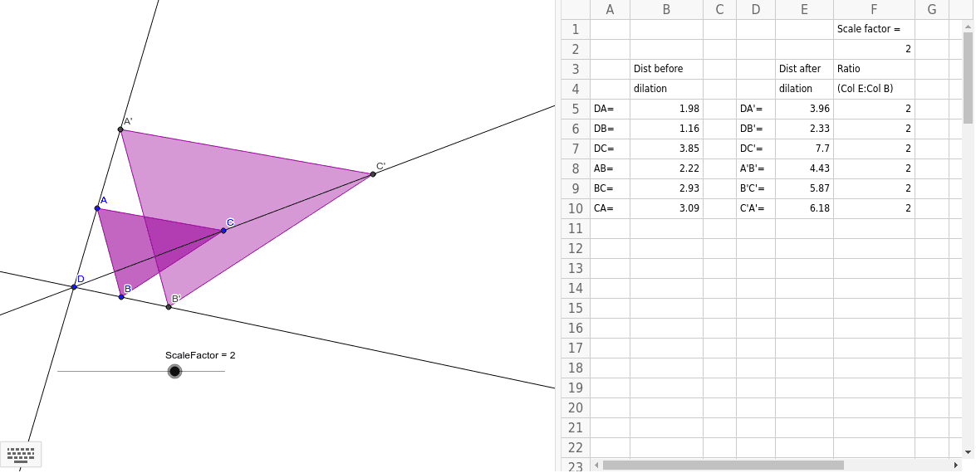Click the 7.7 distance cell
Image resolution: width=976 pixels, height=473 pixels.
point(804,149)
